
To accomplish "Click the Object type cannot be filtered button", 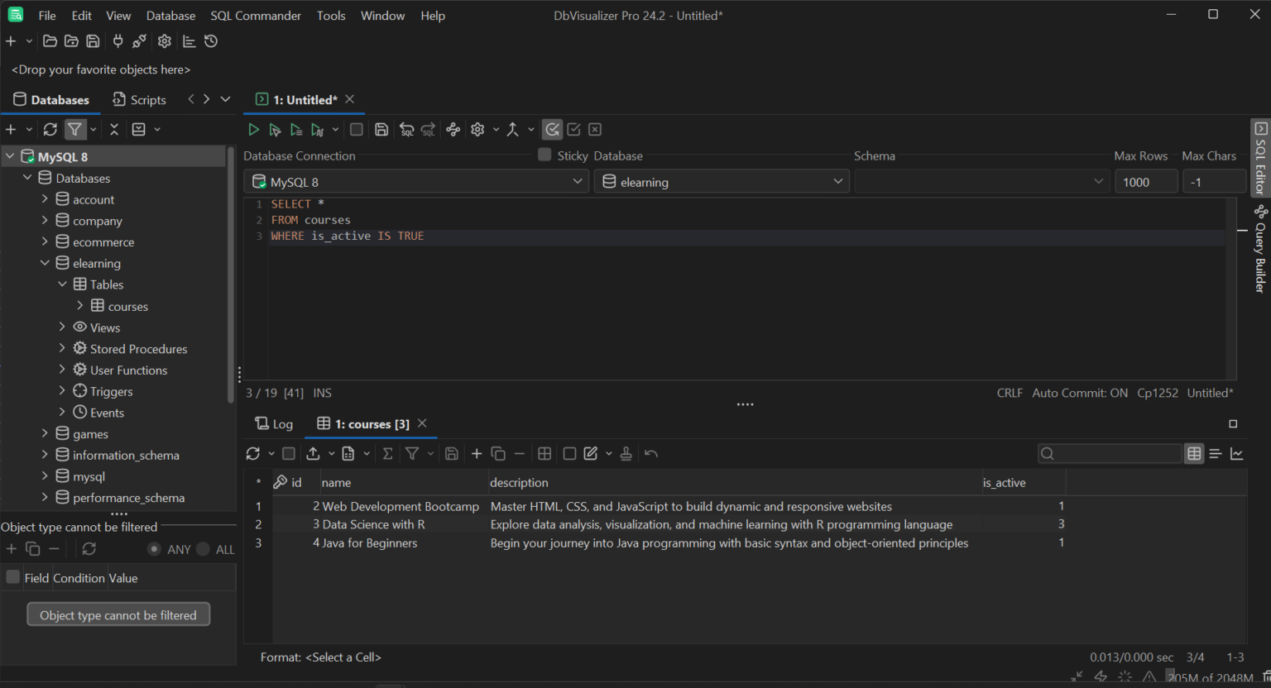I will click(x=118, y=615).
